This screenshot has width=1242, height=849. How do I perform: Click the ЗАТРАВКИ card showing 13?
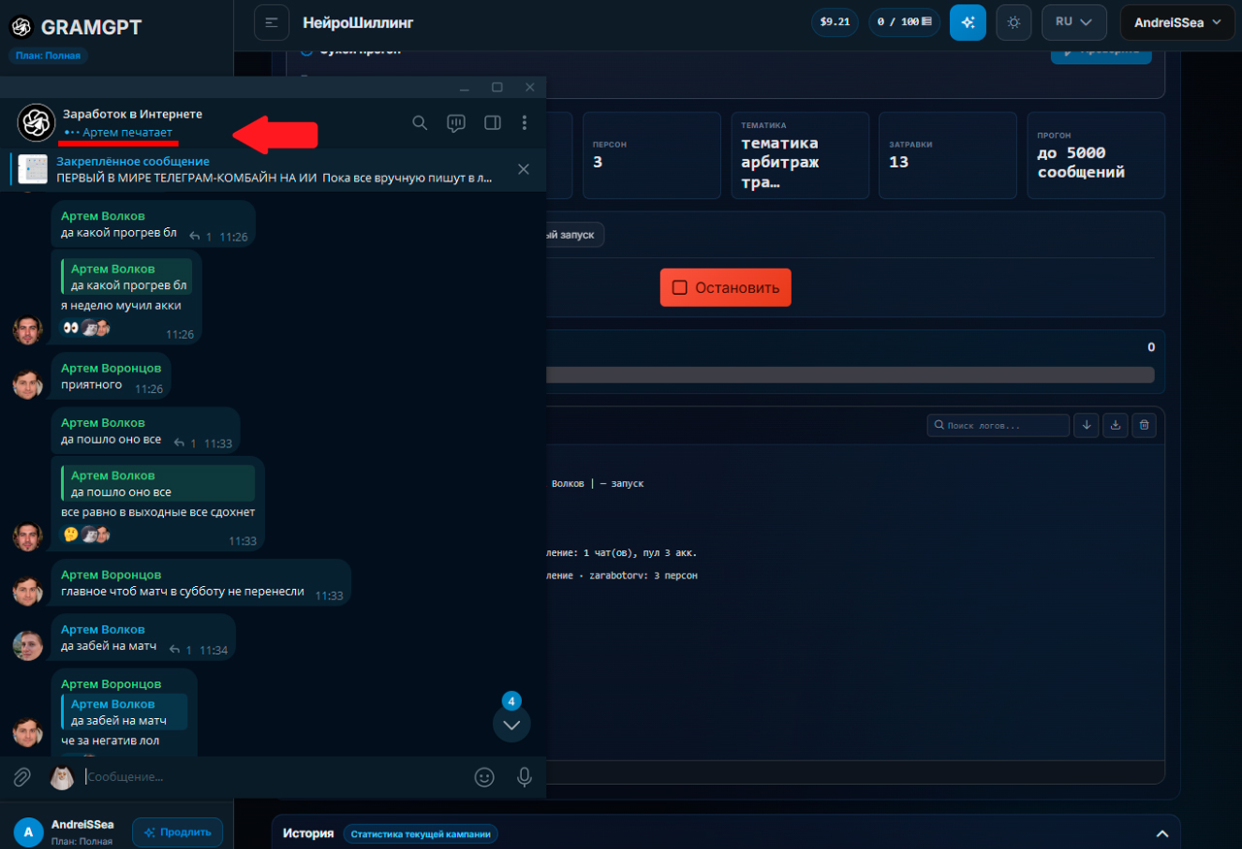click(947, 155)
